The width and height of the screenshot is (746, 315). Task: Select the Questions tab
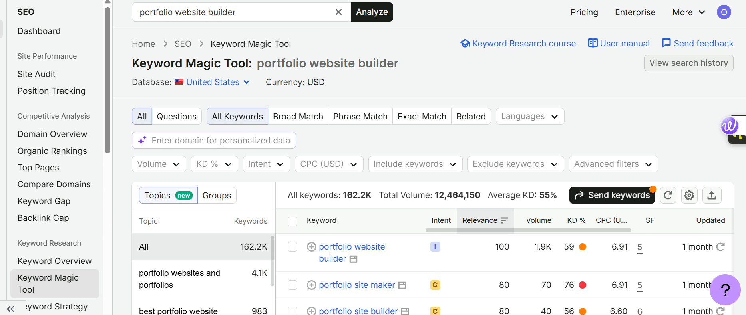(x=177, y=116)
